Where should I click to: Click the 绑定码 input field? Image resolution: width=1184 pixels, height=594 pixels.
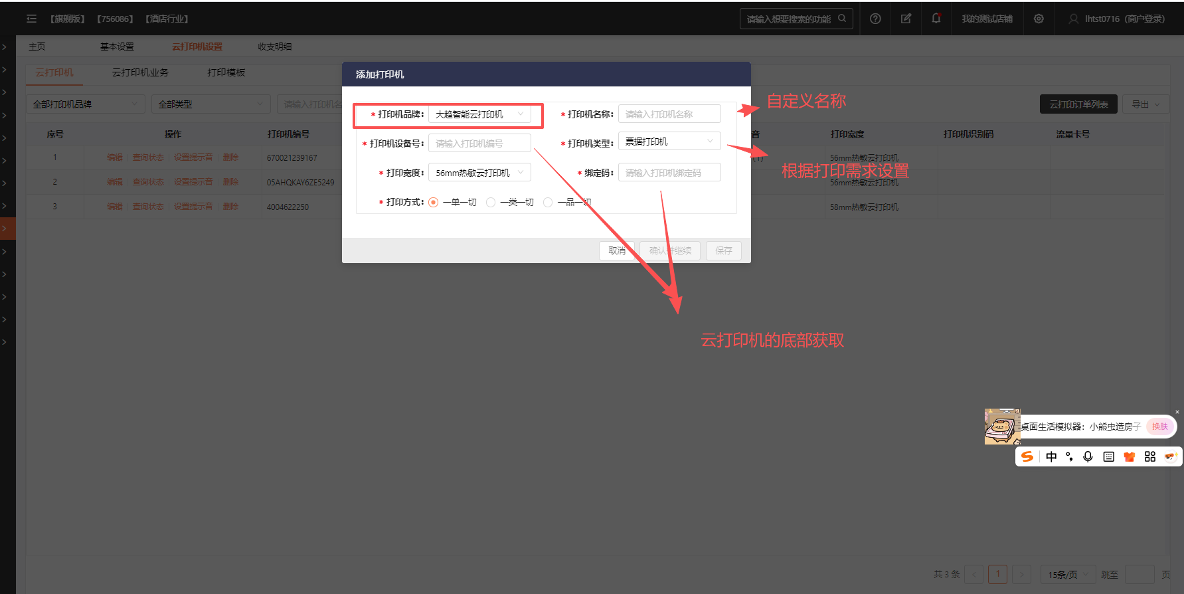(669, 173)
